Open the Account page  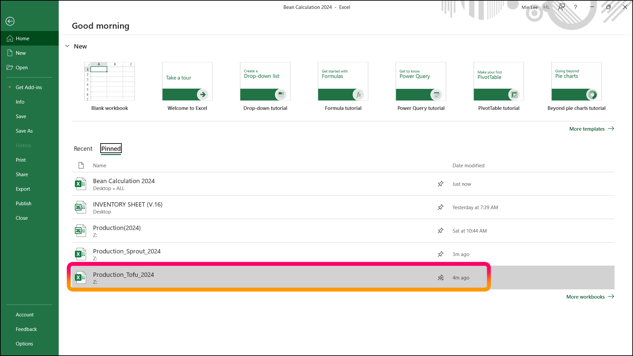[29, 314]
